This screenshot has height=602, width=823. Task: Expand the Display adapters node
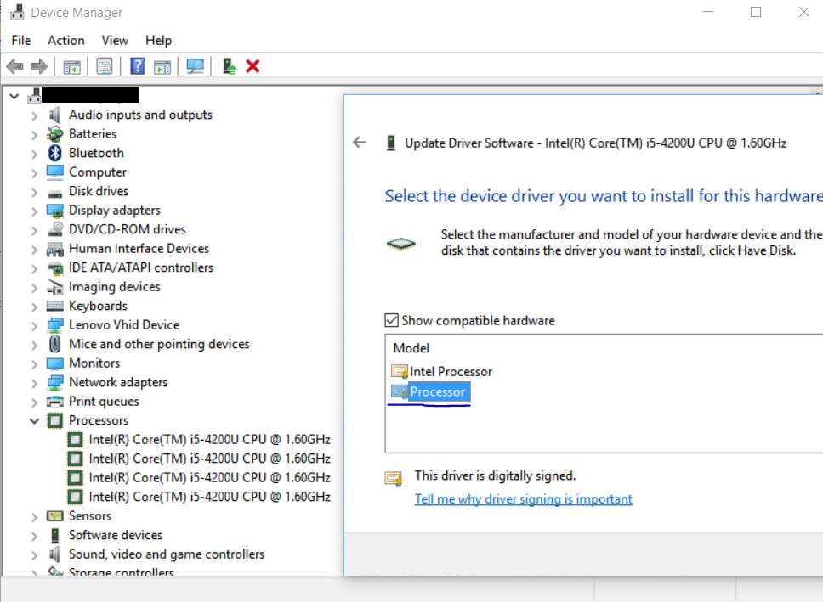[34, 211]
